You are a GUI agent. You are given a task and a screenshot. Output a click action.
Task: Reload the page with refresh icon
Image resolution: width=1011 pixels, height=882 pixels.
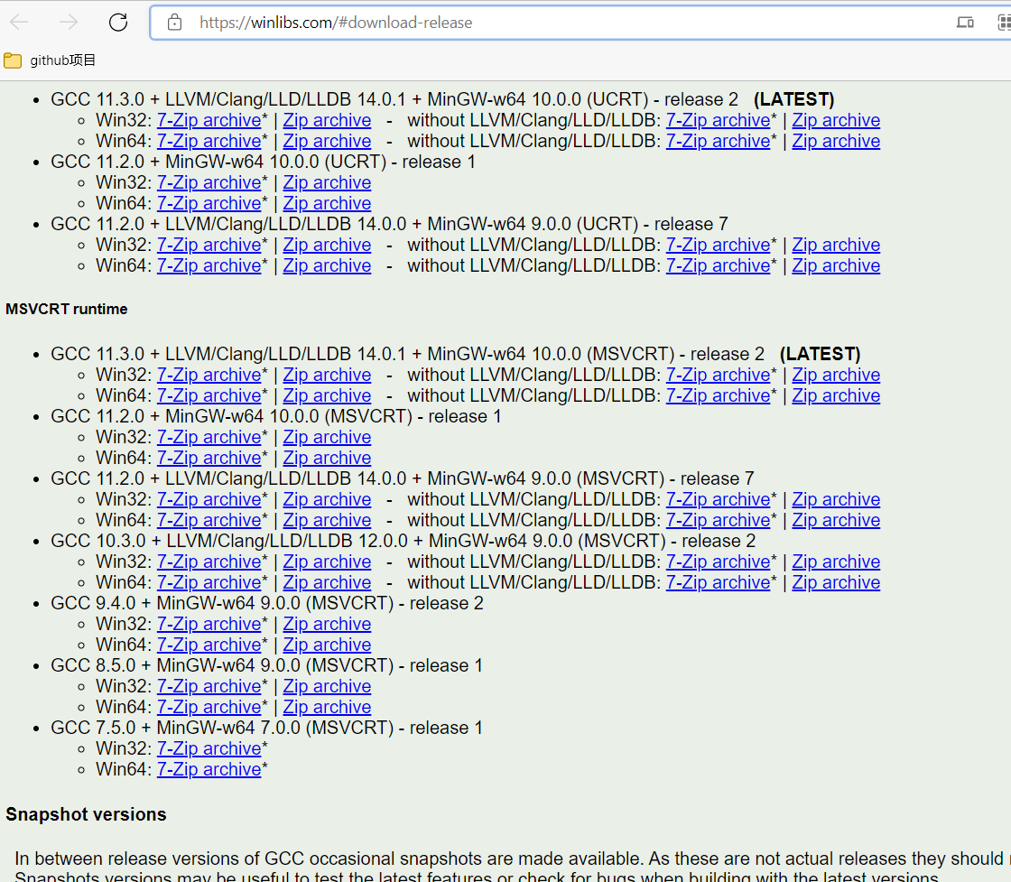pyautogui.click(x=118, y=23)
